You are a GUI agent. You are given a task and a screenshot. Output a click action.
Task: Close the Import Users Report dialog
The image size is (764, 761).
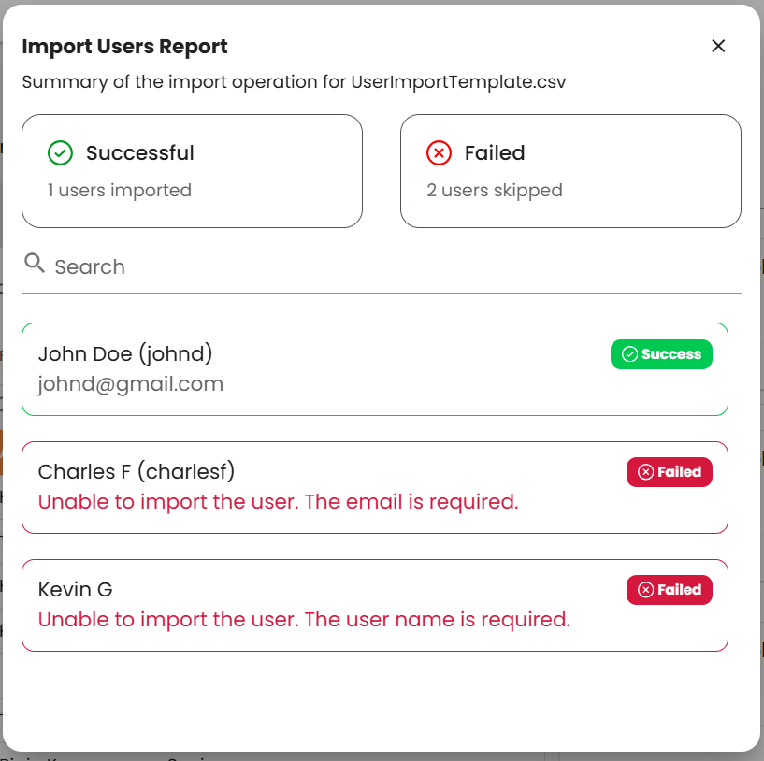(718, 46)
